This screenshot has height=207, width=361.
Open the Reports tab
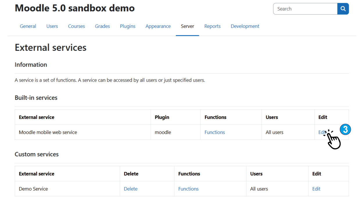(212, 26)
